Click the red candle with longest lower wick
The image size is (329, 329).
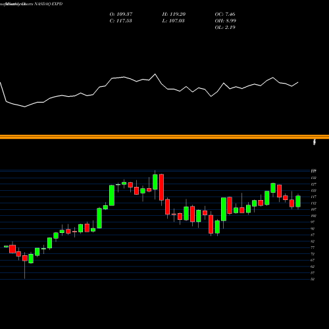click(x=25, y=258)
